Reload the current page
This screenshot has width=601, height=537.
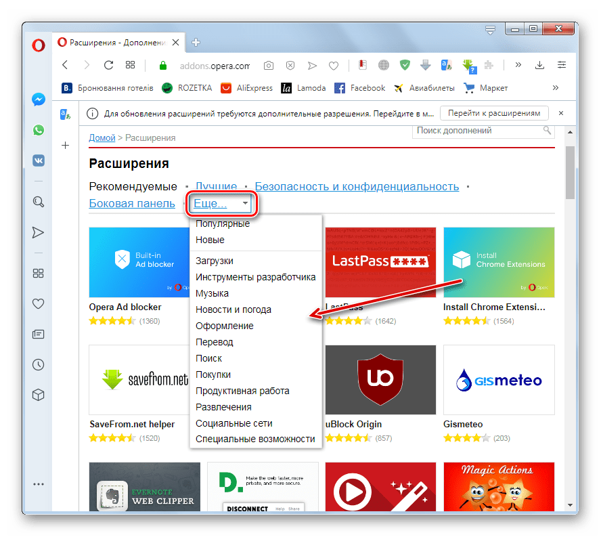pyautogui.click(x=108, y=65)
